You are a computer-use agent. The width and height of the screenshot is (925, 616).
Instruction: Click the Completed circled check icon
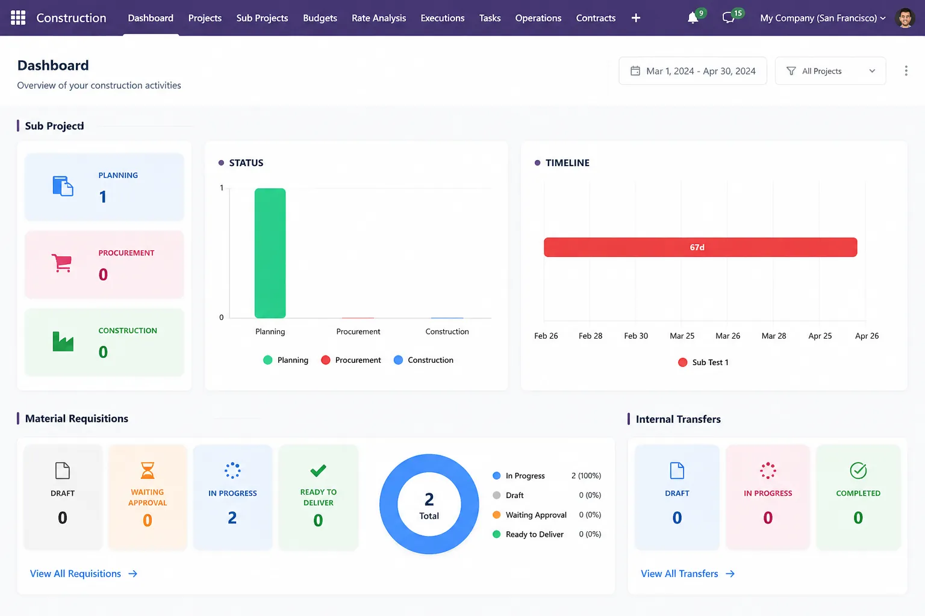858,470
